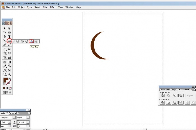The image size is (196, 130).
Task: Click the first Shape Modes add button
Action: point(162,96)
